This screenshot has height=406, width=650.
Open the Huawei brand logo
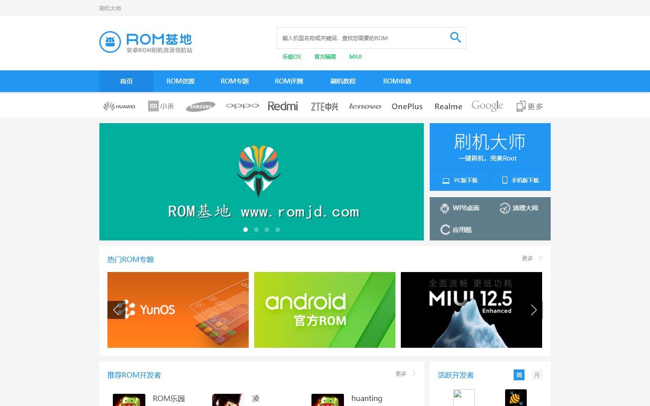(x=119, y=106)
